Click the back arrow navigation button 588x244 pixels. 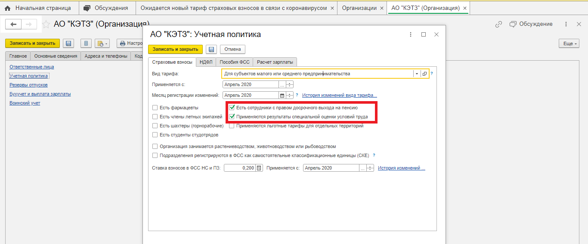coord(13,25)
